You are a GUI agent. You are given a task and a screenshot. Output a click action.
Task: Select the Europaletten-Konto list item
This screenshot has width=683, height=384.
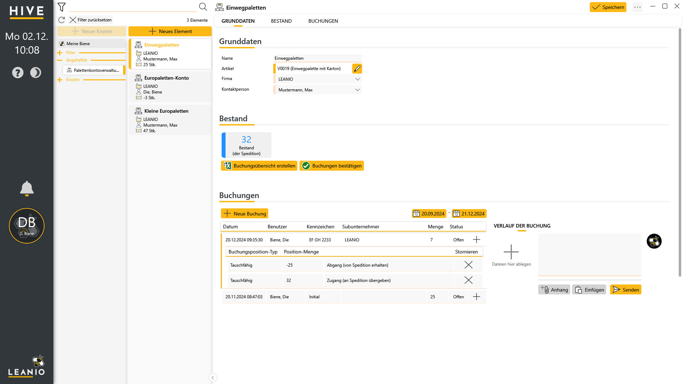click(170, 87)
